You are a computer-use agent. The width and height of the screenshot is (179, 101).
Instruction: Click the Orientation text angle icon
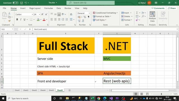click(63, 14)
